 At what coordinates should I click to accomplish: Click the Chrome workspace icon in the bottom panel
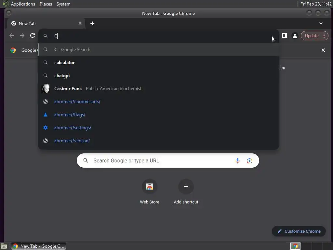pyautogui.click(x=295, y=246)
